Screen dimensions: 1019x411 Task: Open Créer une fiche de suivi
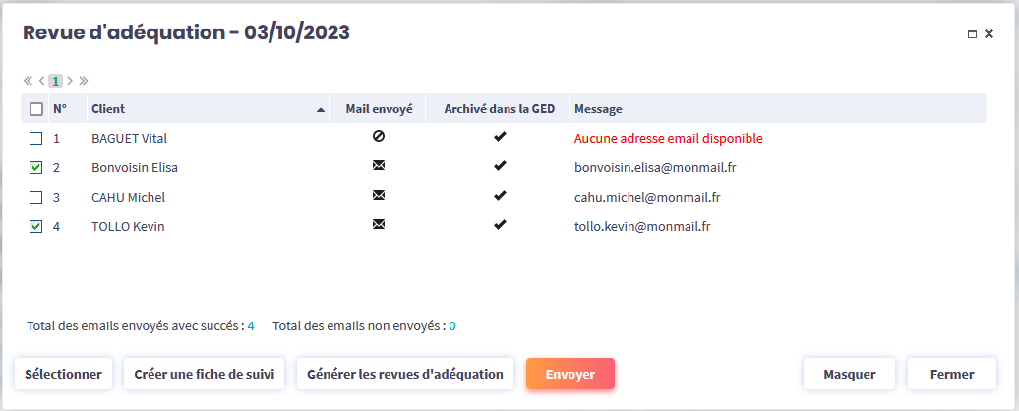pos(205,374)
